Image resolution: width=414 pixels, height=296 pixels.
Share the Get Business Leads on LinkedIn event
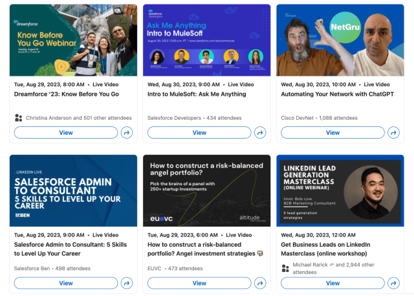point(393,283)
